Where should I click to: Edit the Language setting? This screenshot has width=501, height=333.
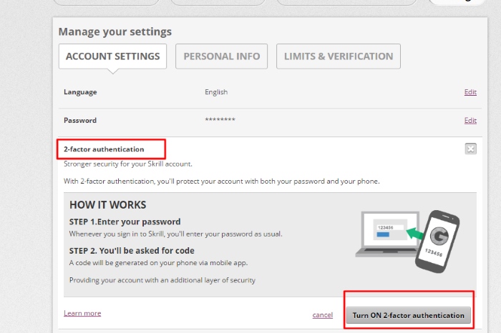[x=470, y=92]
